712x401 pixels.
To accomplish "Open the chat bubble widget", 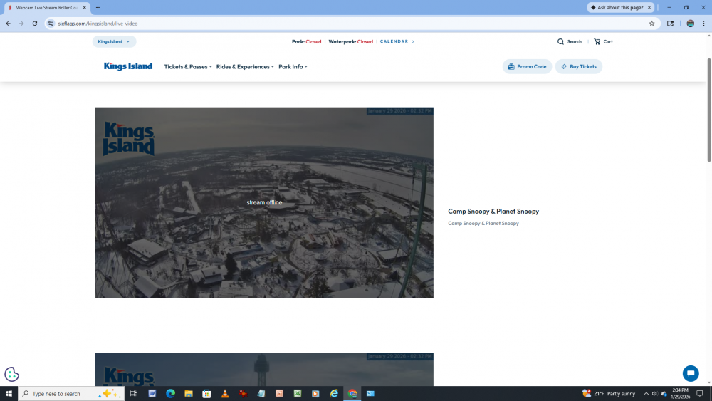I will (690, 373).
